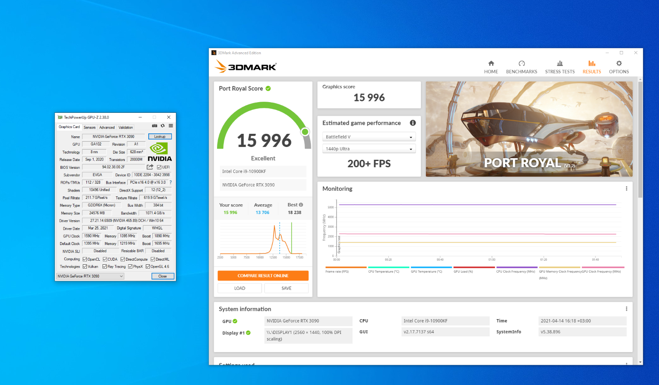Viewport: 659px width, 385px height.
Task: Toggle the Ray Tracing checkbox
Action: (105, 267)
